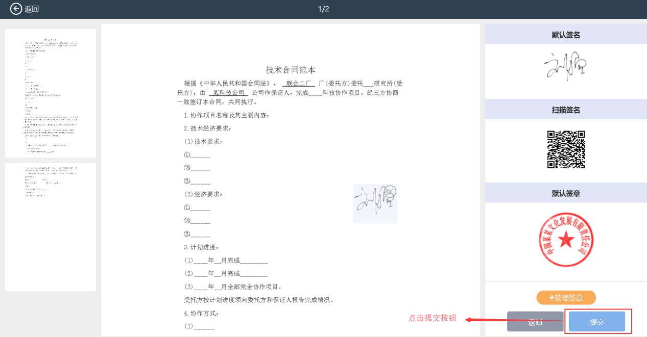Click the underlined 联合二厂 field
This screenshot has height=337, width=647.
[x=299, y=84]
